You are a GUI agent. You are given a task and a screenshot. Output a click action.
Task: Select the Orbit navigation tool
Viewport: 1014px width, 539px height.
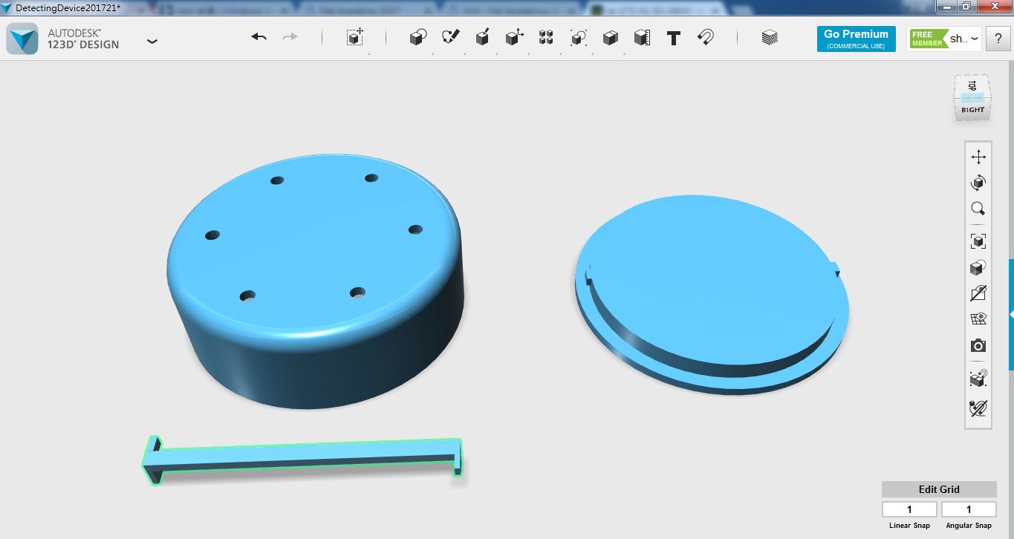[x=978, y=183]
